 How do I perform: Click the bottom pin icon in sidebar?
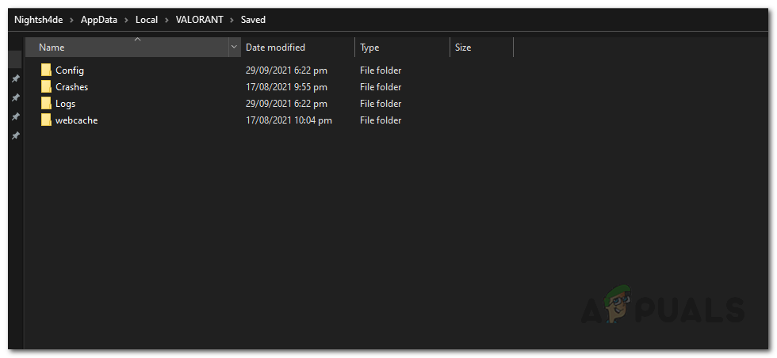(15, 135)
